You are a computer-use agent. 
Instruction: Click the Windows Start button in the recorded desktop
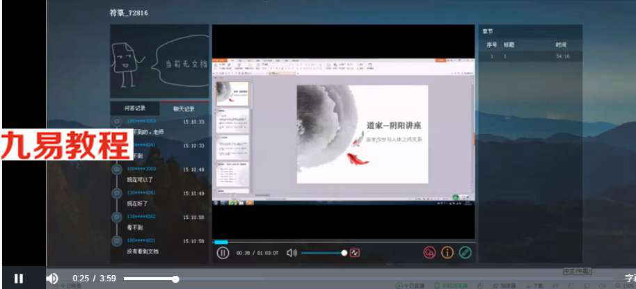(x=216, y=202)
